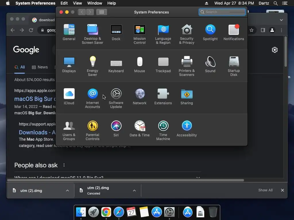Close the Chrome downloads bar
294x220 pixels.
click(283, 190)
